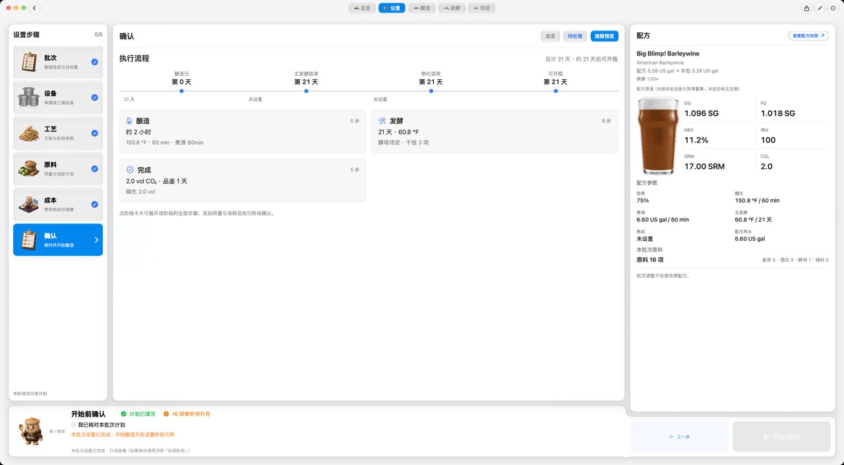Click the 确认 checklist icon
Screen dimensions: 844x465
coord(29,240)
